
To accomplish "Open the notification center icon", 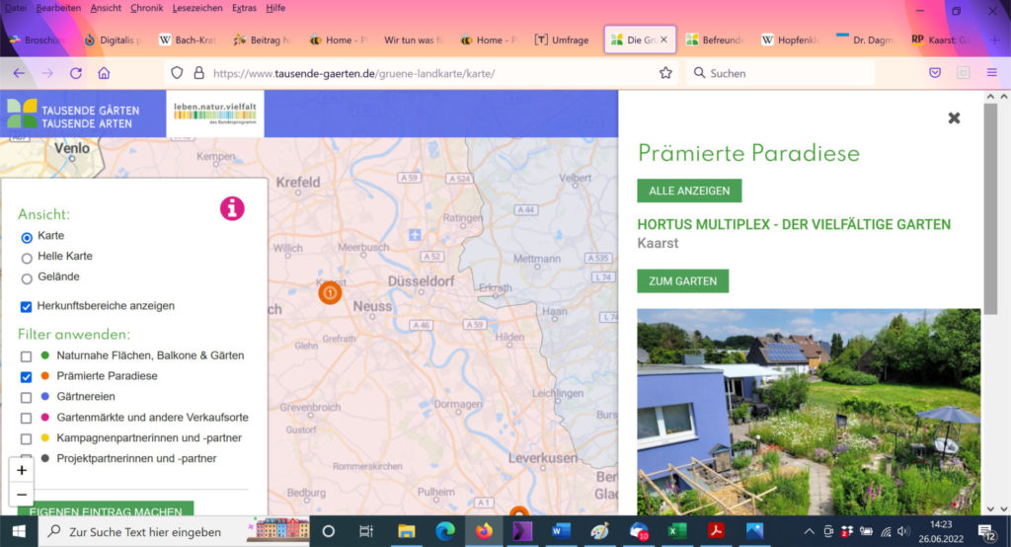I will tap(987, 532).
